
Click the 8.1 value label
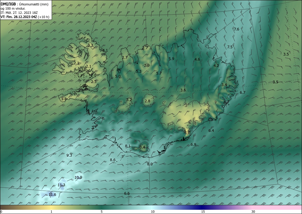pyautogui.click(x=128, y=146)
